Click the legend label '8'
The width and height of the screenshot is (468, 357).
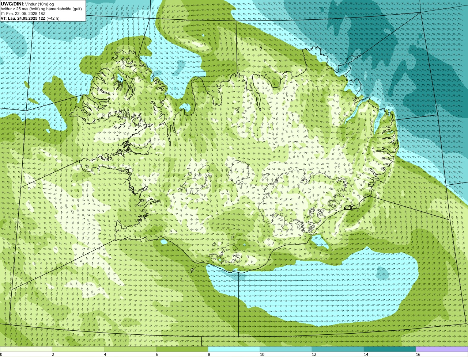pos(209,354)
